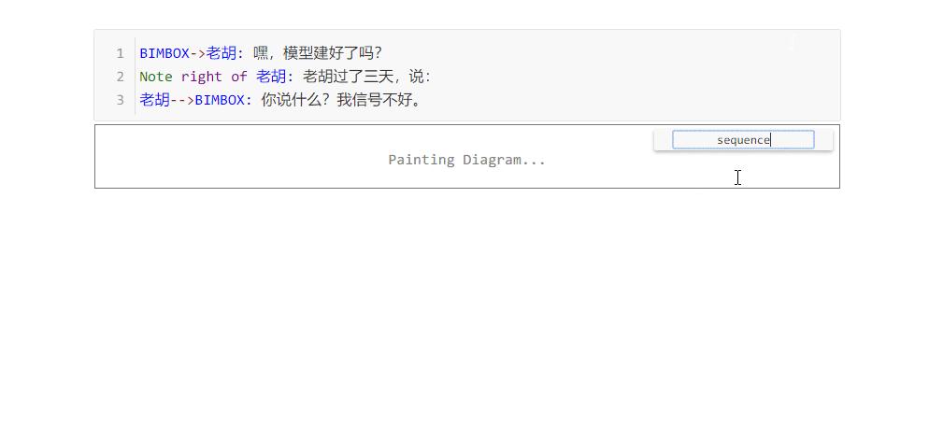Click the "sequence" language input field
The image size is (929, 438).
(x=743, y=140)
